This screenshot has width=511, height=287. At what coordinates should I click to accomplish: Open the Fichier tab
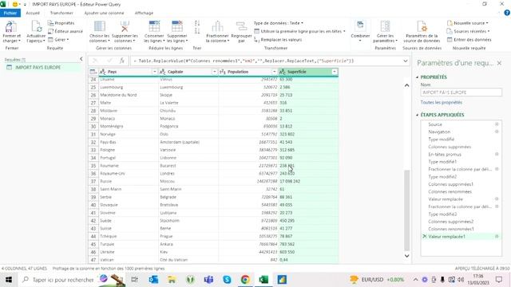[x=10, y=13]
